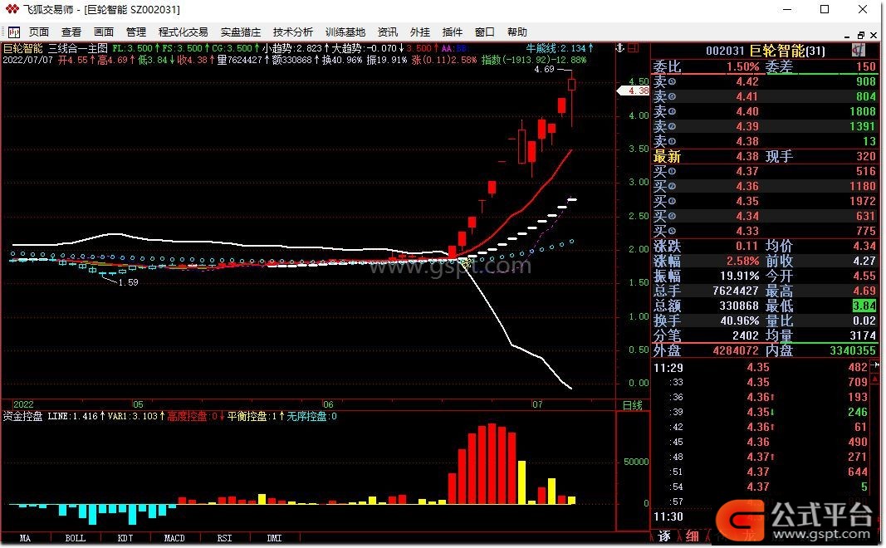The image size is (886, 548).
Task: Open the 实盘猎庄 menu
Action: (241, 32)
